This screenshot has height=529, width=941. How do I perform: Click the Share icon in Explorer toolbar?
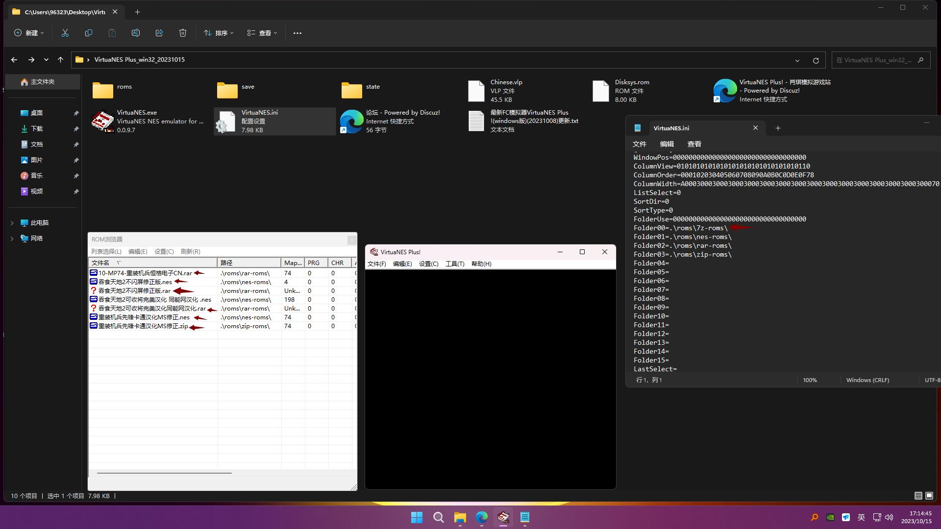pyautogui.click(x=159, y=33)
